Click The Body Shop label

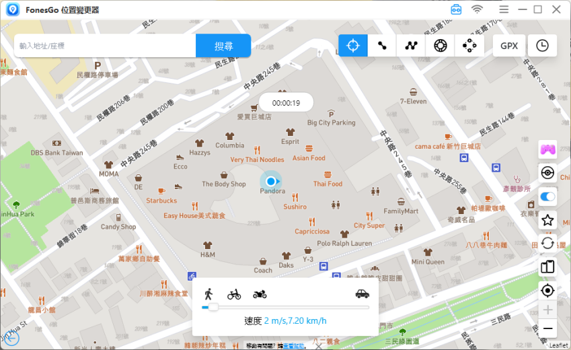[x=224, y=184]
